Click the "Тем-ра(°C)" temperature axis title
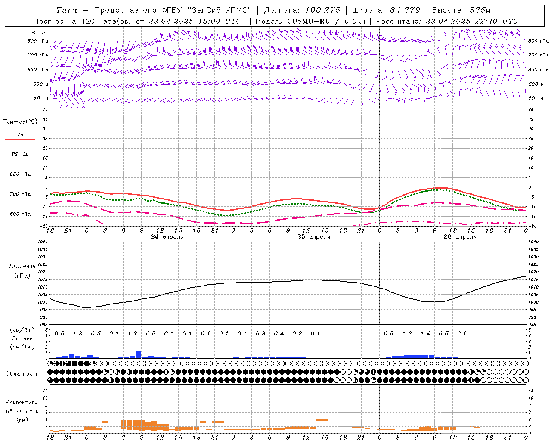Viewport: 551px width, 441px height. 20,122
